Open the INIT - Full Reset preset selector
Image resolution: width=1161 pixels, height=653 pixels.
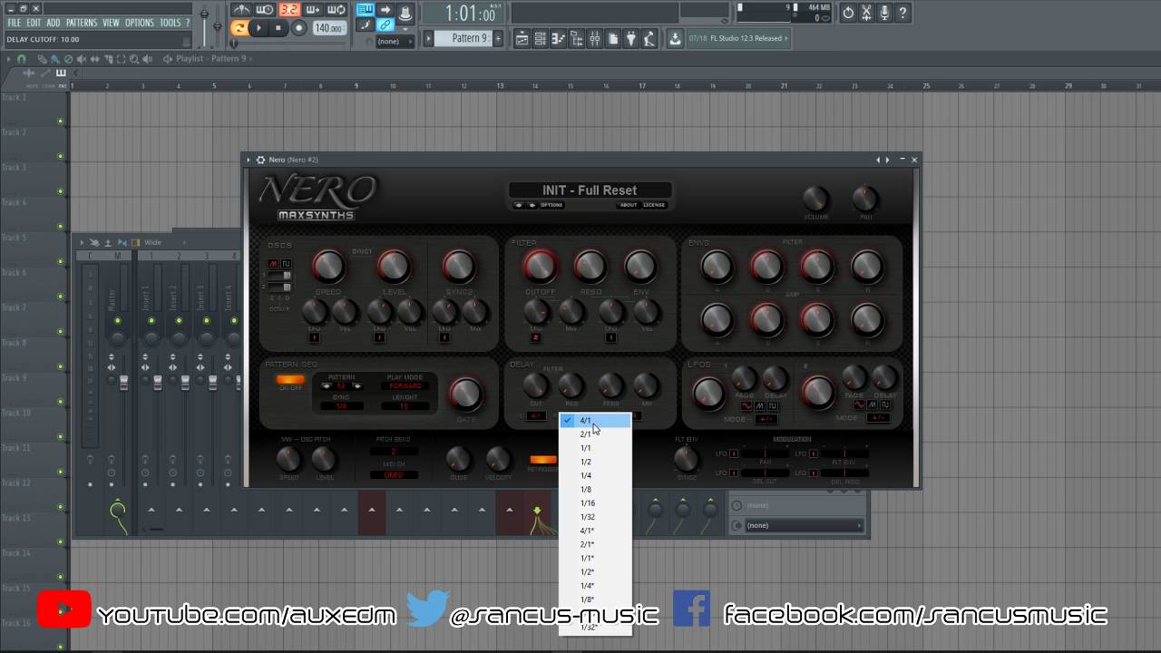click(x=590, y=190)
